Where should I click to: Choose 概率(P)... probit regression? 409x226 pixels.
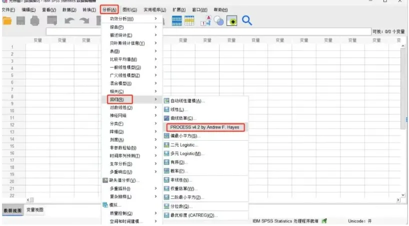(x=176, y=171)
